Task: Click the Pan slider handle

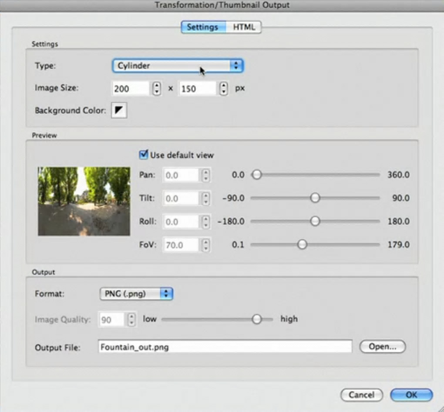Action: [x=257, y=175]
